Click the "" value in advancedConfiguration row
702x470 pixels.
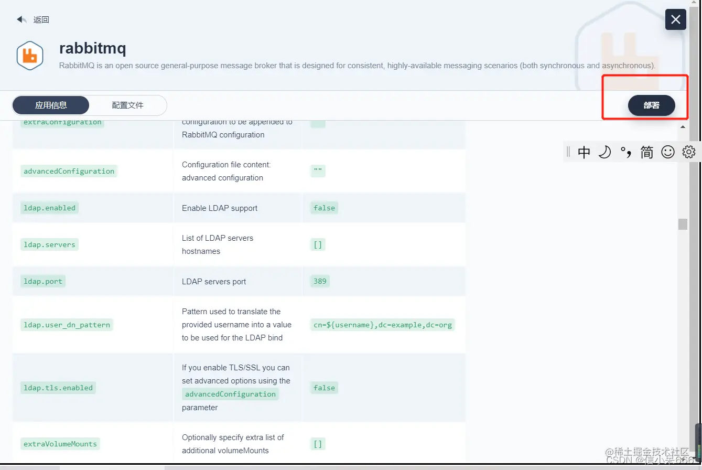tap(318, 171)
